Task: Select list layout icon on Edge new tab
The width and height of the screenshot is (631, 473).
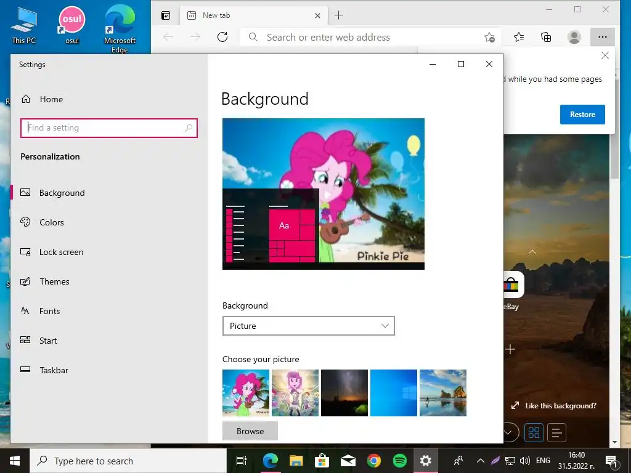Action: 556,433
